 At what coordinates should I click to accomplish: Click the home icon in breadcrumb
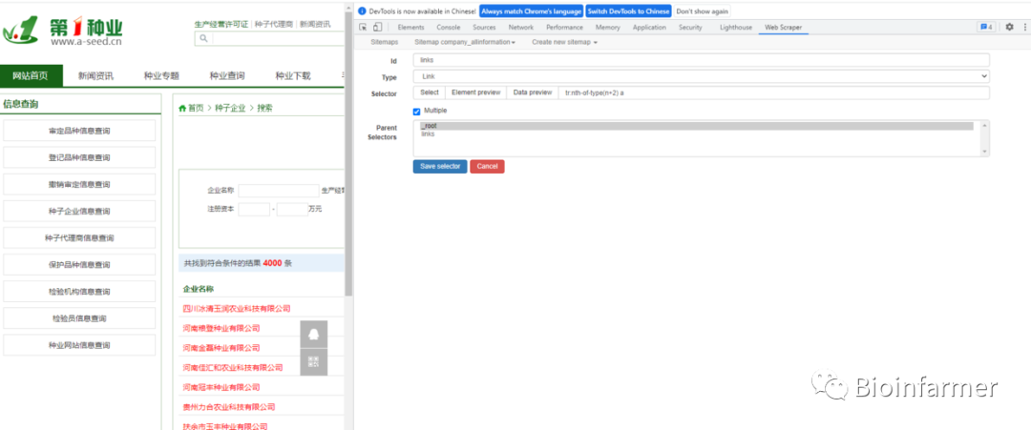point(182,109)
